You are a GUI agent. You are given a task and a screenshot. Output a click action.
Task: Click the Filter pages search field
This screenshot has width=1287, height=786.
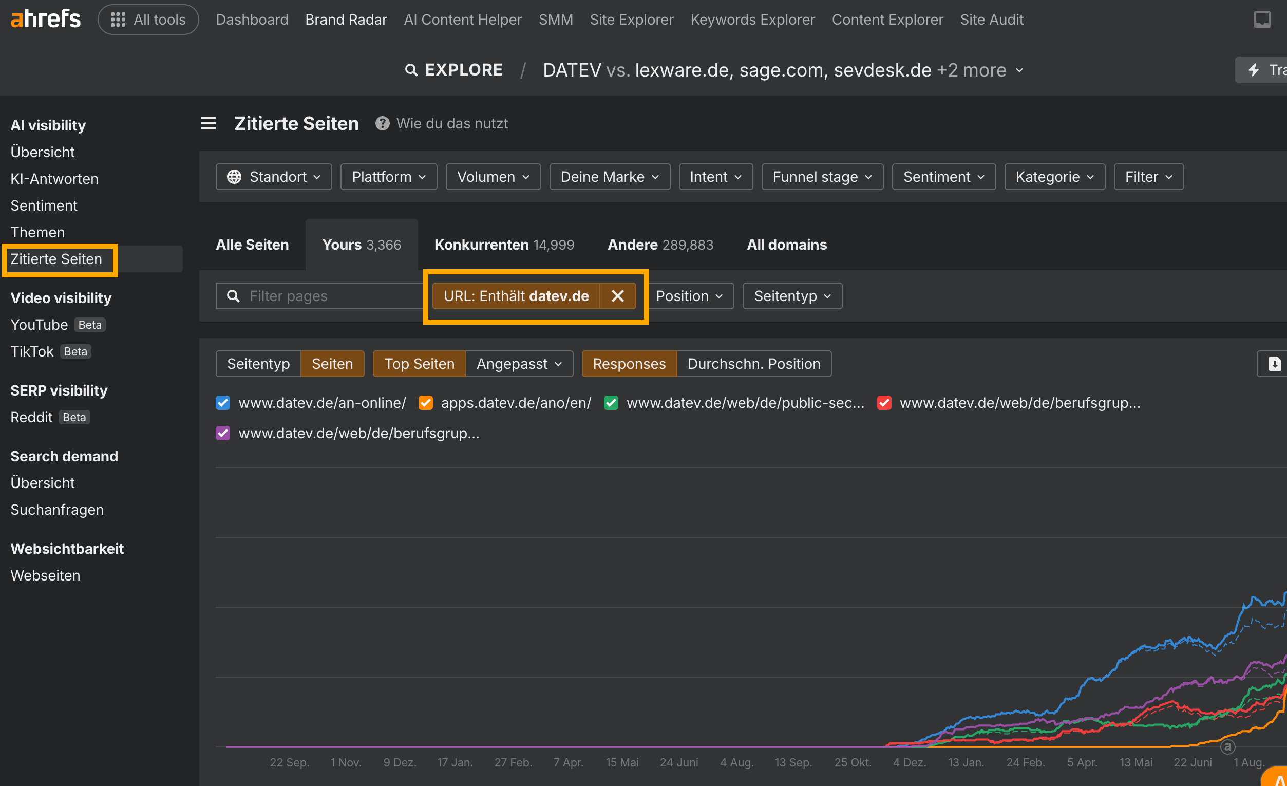click(321, 296)
